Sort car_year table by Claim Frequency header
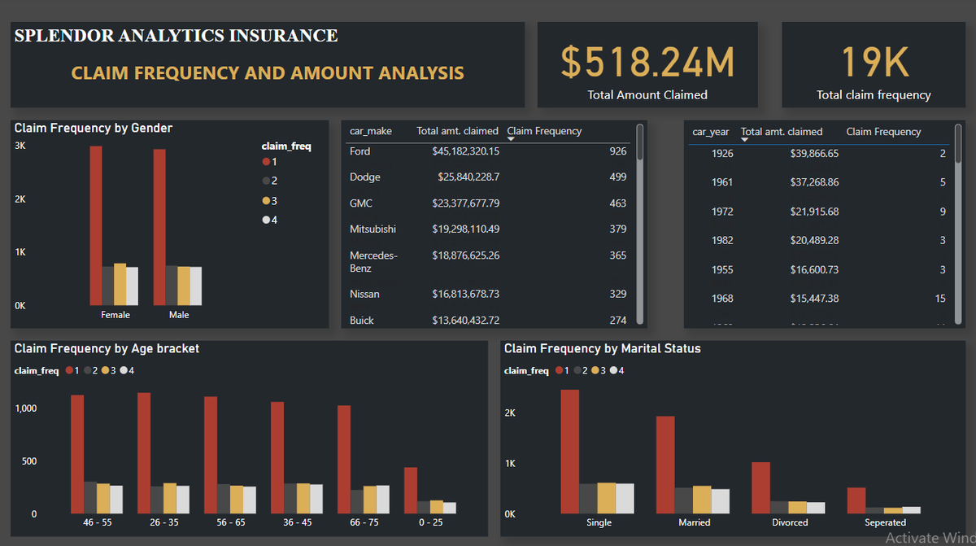The width and height of the screenshot is (976, 546). pyautogui.click(x=883, y=132)
